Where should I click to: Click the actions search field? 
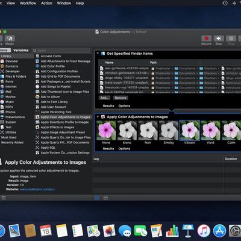tap(61, 50)
